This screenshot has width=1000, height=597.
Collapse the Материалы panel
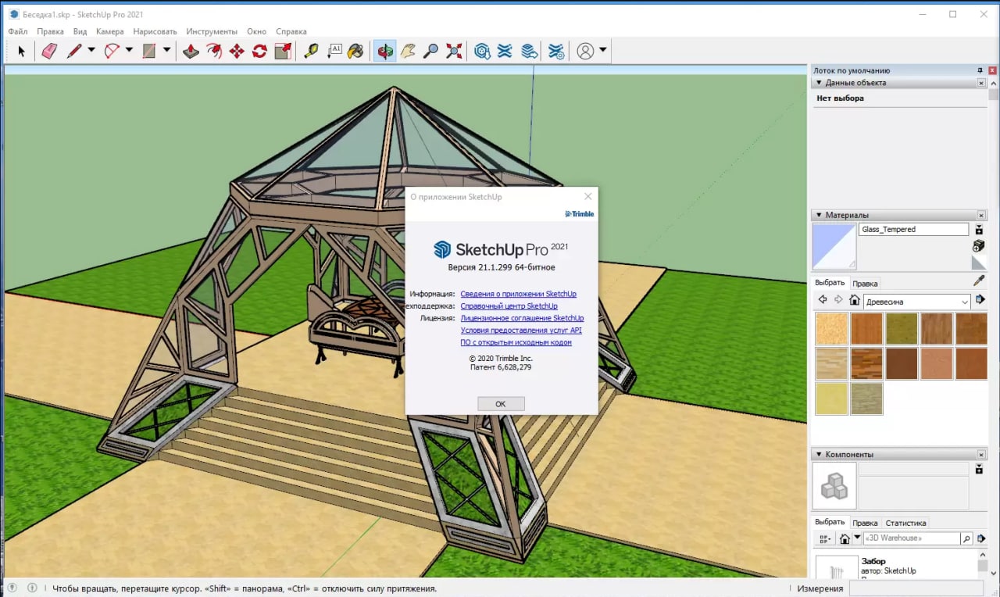[819, 215]
